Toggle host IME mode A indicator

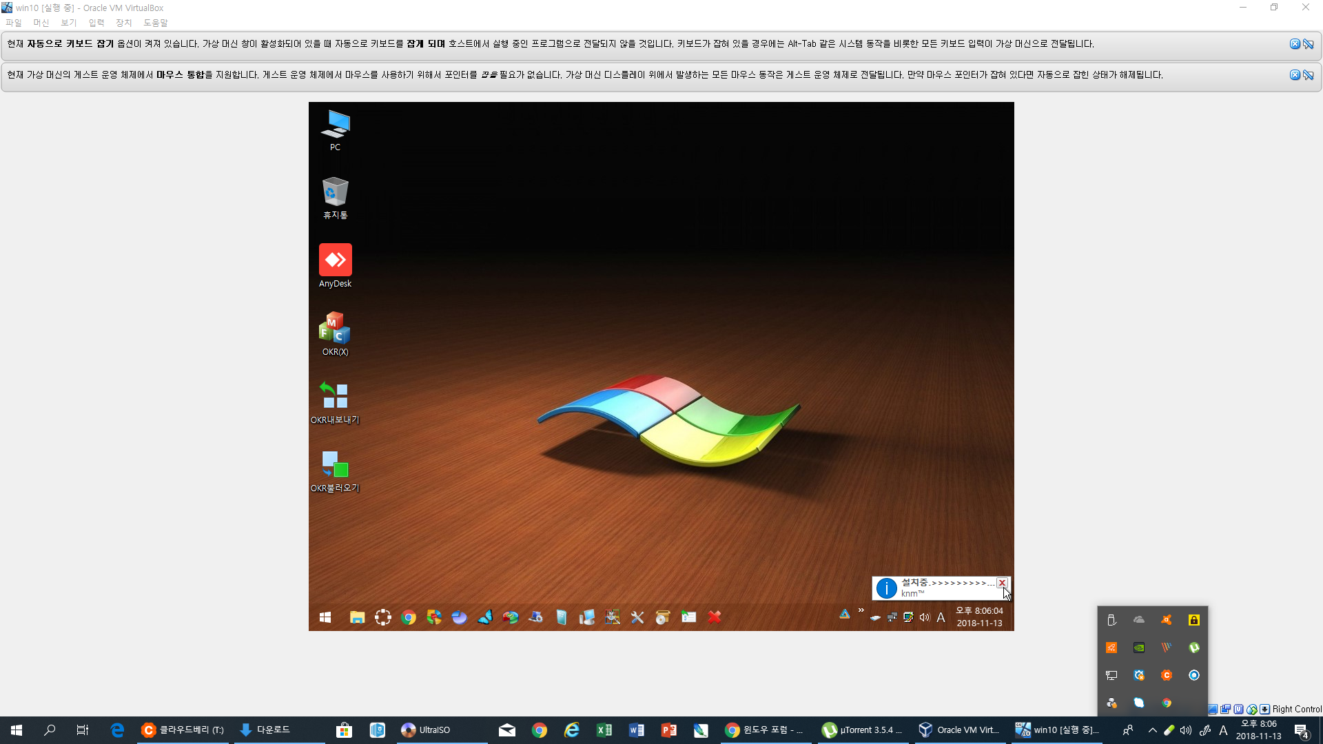(1224, 730)
